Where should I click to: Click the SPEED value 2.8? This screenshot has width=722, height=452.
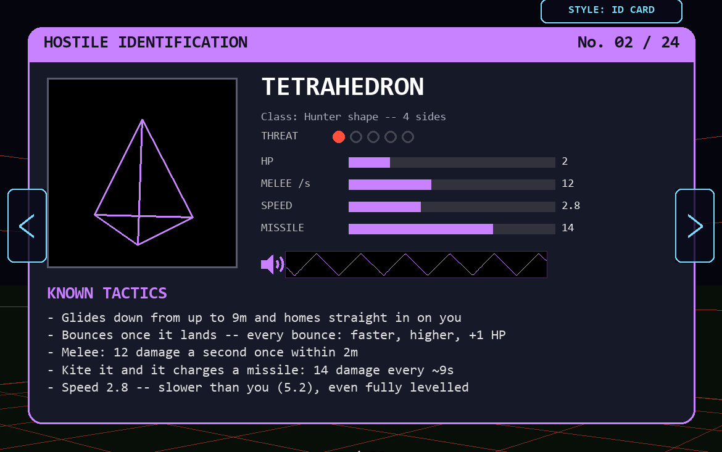(571, 206)
